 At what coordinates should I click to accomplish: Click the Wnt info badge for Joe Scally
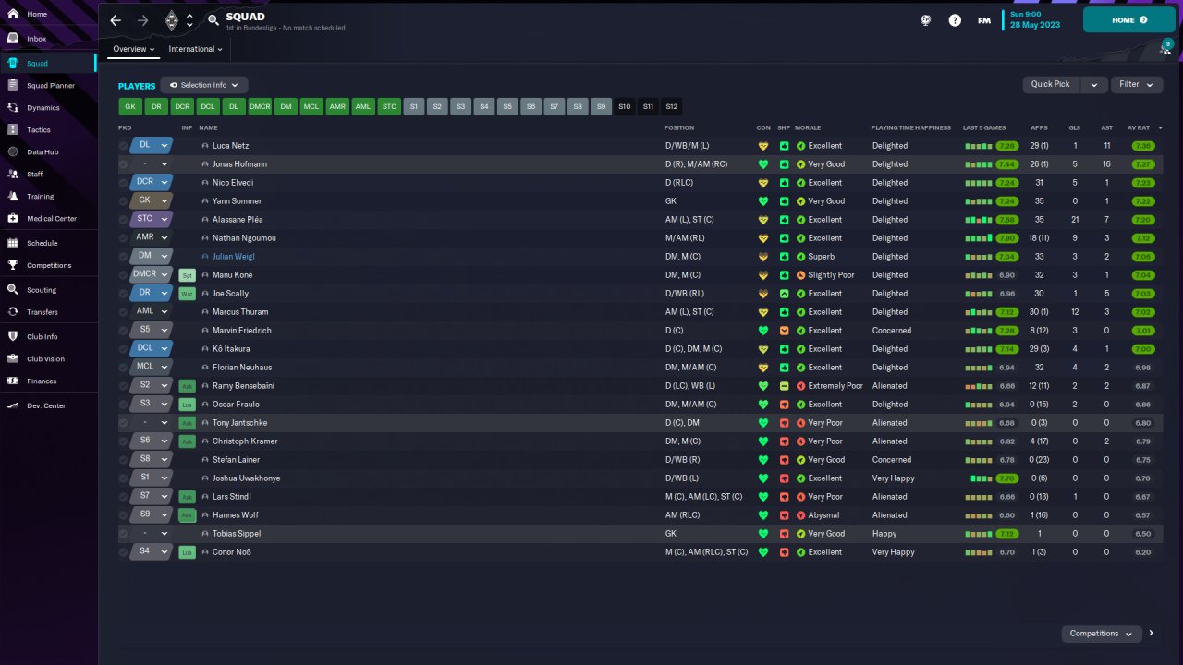click(x=187, y=294)
